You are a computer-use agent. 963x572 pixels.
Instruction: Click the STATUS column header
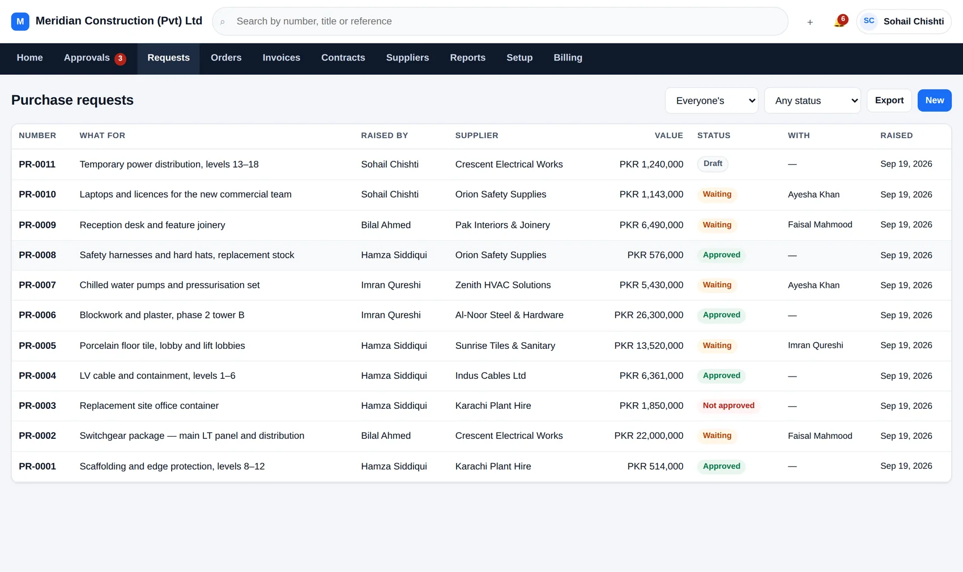coord(714,135)
